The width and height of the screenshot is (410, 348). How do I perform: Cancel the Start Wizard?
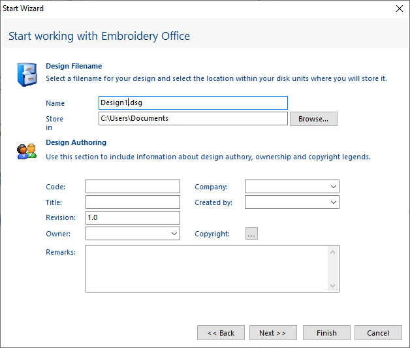(378, 333)
